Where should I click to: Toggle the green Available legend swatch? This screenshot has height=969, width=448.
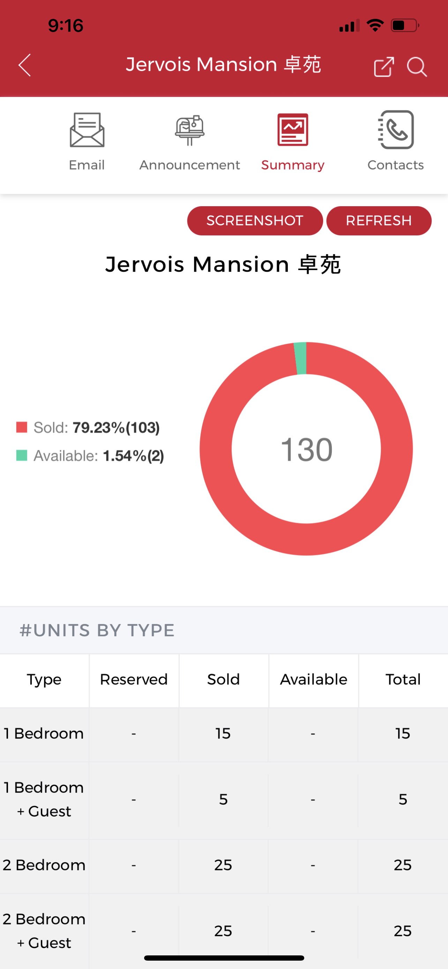pos(22,456)
